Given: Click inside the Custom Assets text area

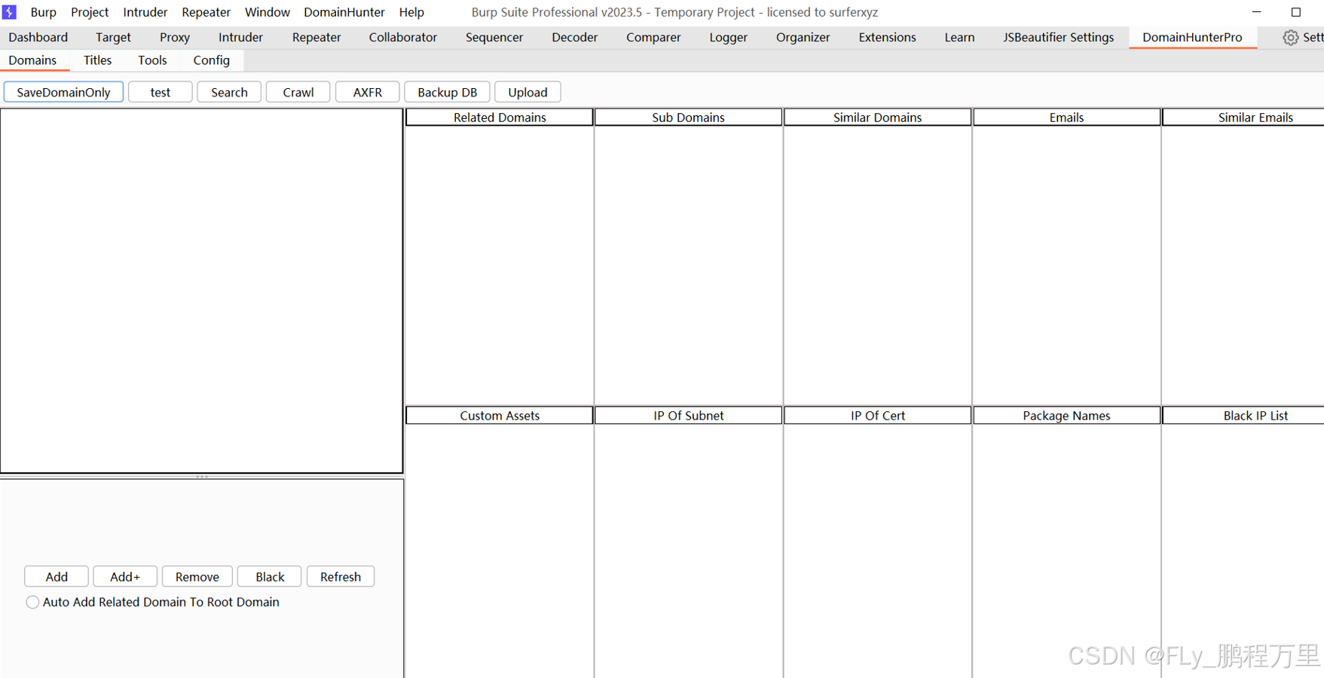Looking at the screenshot, I should (500, 551).
